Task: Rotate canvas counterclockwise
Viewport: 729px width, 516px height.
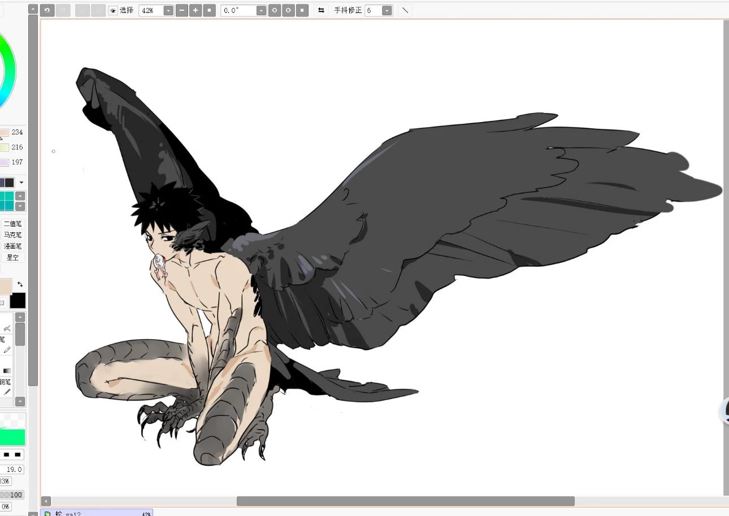Action: (275, 10)
